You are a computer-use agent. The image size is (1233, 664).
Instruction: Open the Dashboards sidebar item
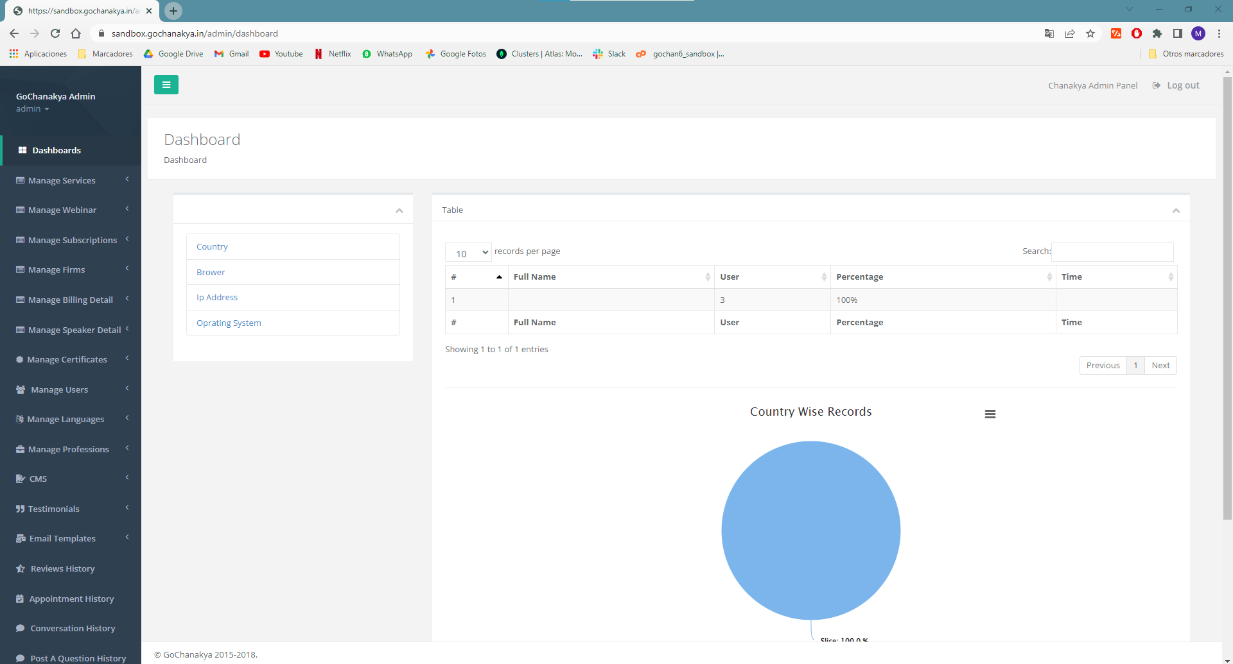pyautogui.click(x=71, y=150)
